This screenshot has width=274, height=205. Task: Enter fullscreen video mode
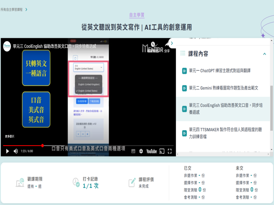point(170,151)
